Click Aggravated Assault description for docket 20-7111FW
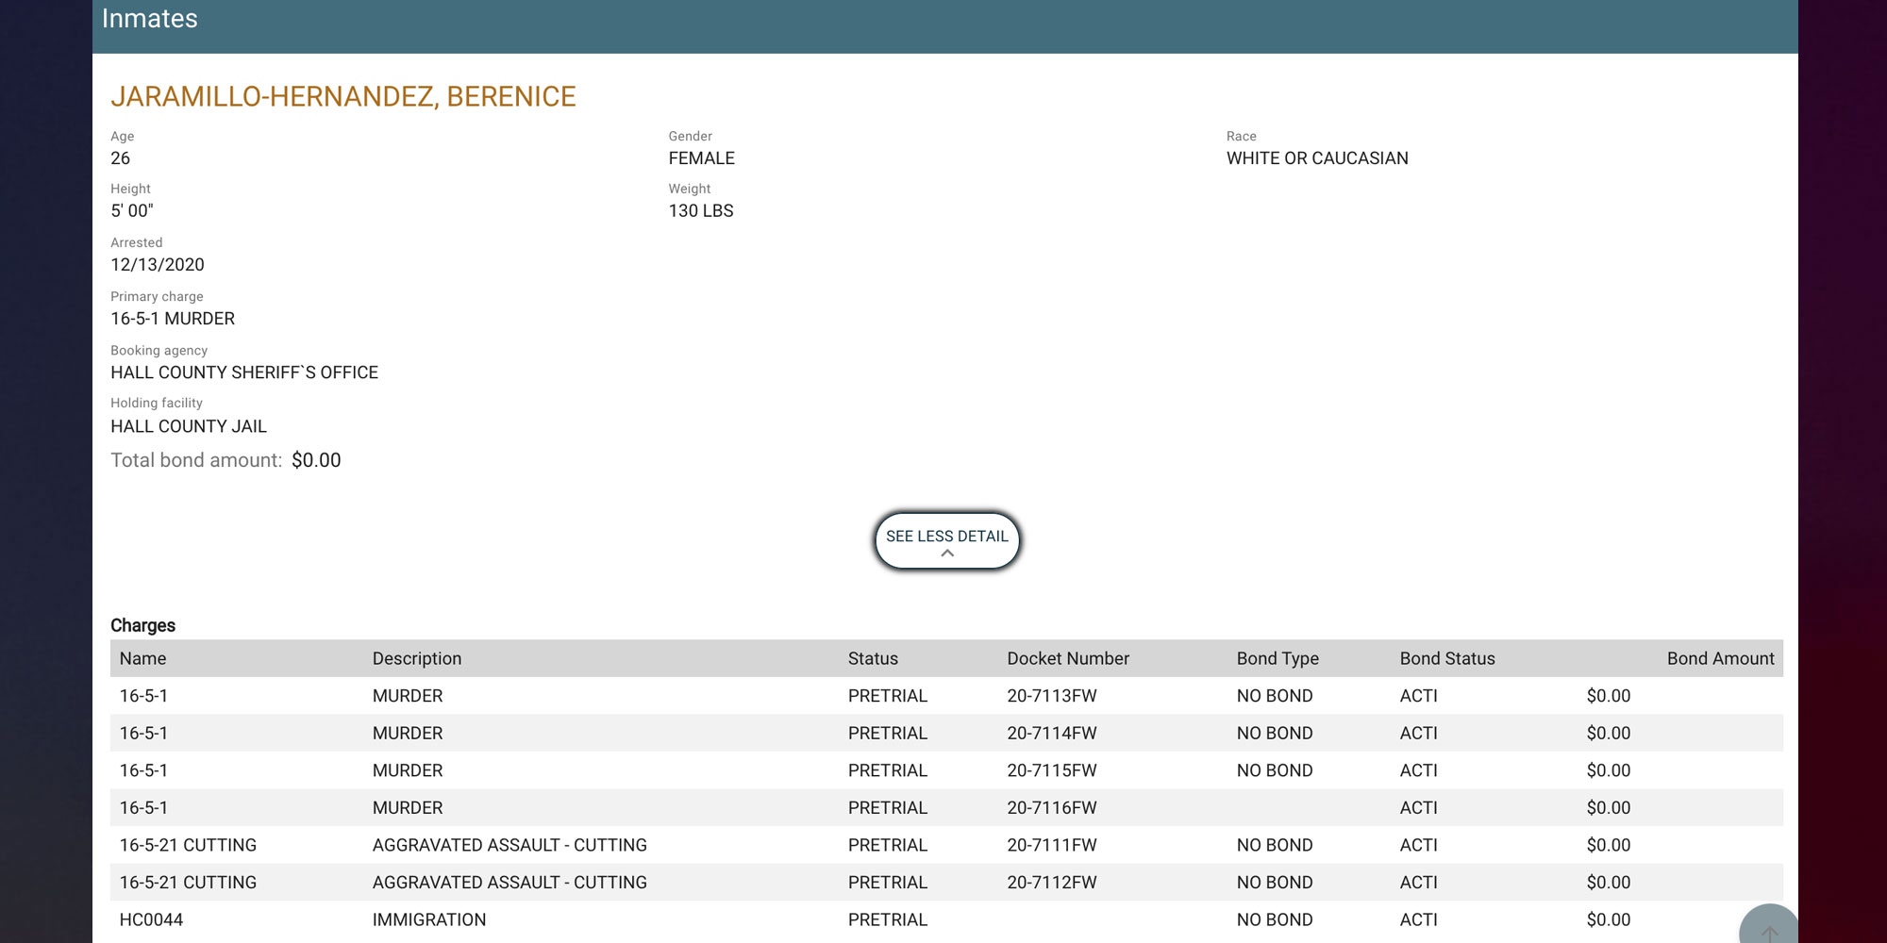 (509, 845)
